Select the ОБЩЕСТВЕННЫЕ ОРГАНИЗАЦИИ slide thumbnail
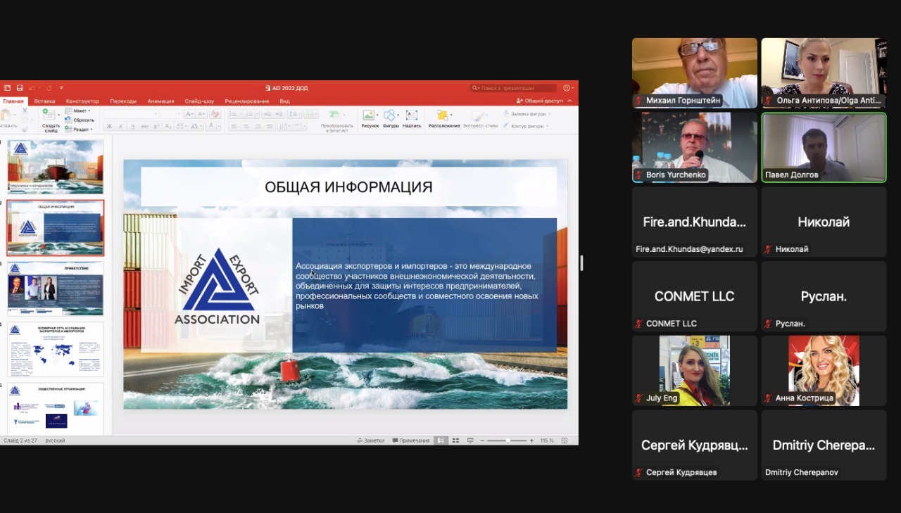The width and height of the screenshot is (901, 513). coord(56,409)
